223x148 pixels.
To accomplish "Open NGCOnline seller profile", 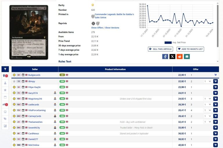I will [x=34, y=145].
